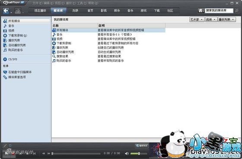Select the 音乐 note icon in the list
The image size is (242, 159).
(x=54, y=35)
